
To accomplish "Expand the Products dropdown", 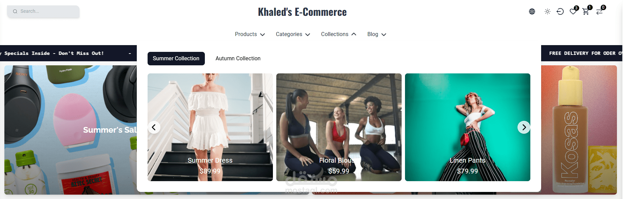I will [x=250, y=34].
